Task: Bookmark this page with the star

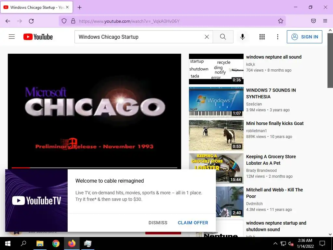Action: click(x=281, y=21)
